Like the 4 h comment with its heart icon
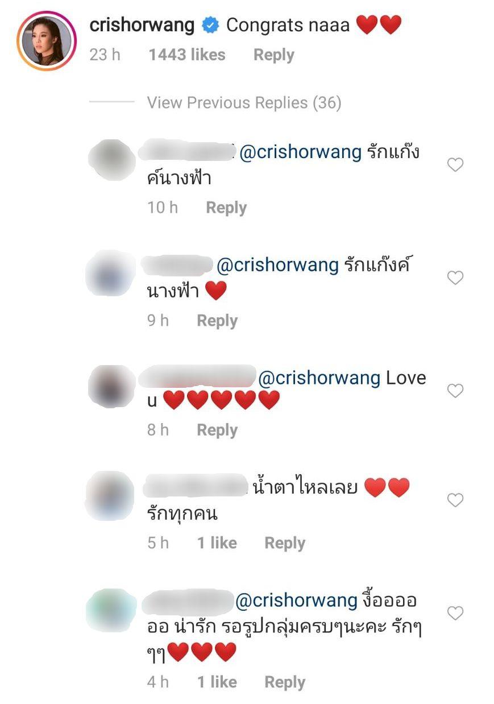This screenshot has height=704, width=494. 455,614
